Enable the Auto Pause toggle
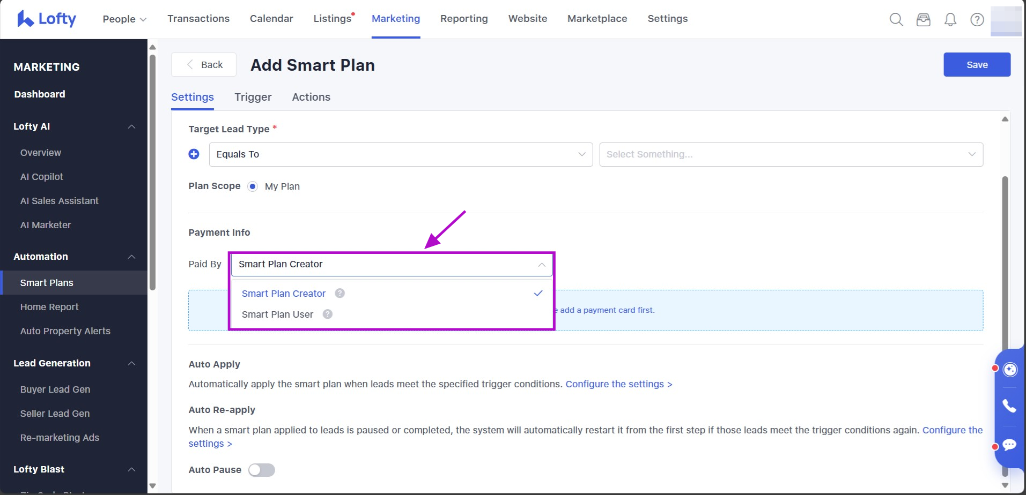The width and height of the screenshot is (1026, 495). 262,470
